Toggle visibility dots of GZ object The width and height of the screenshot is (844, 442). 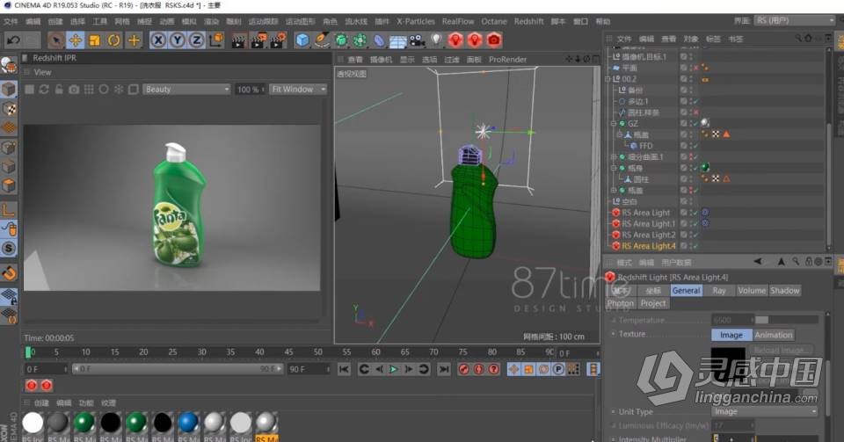[690, 124]
